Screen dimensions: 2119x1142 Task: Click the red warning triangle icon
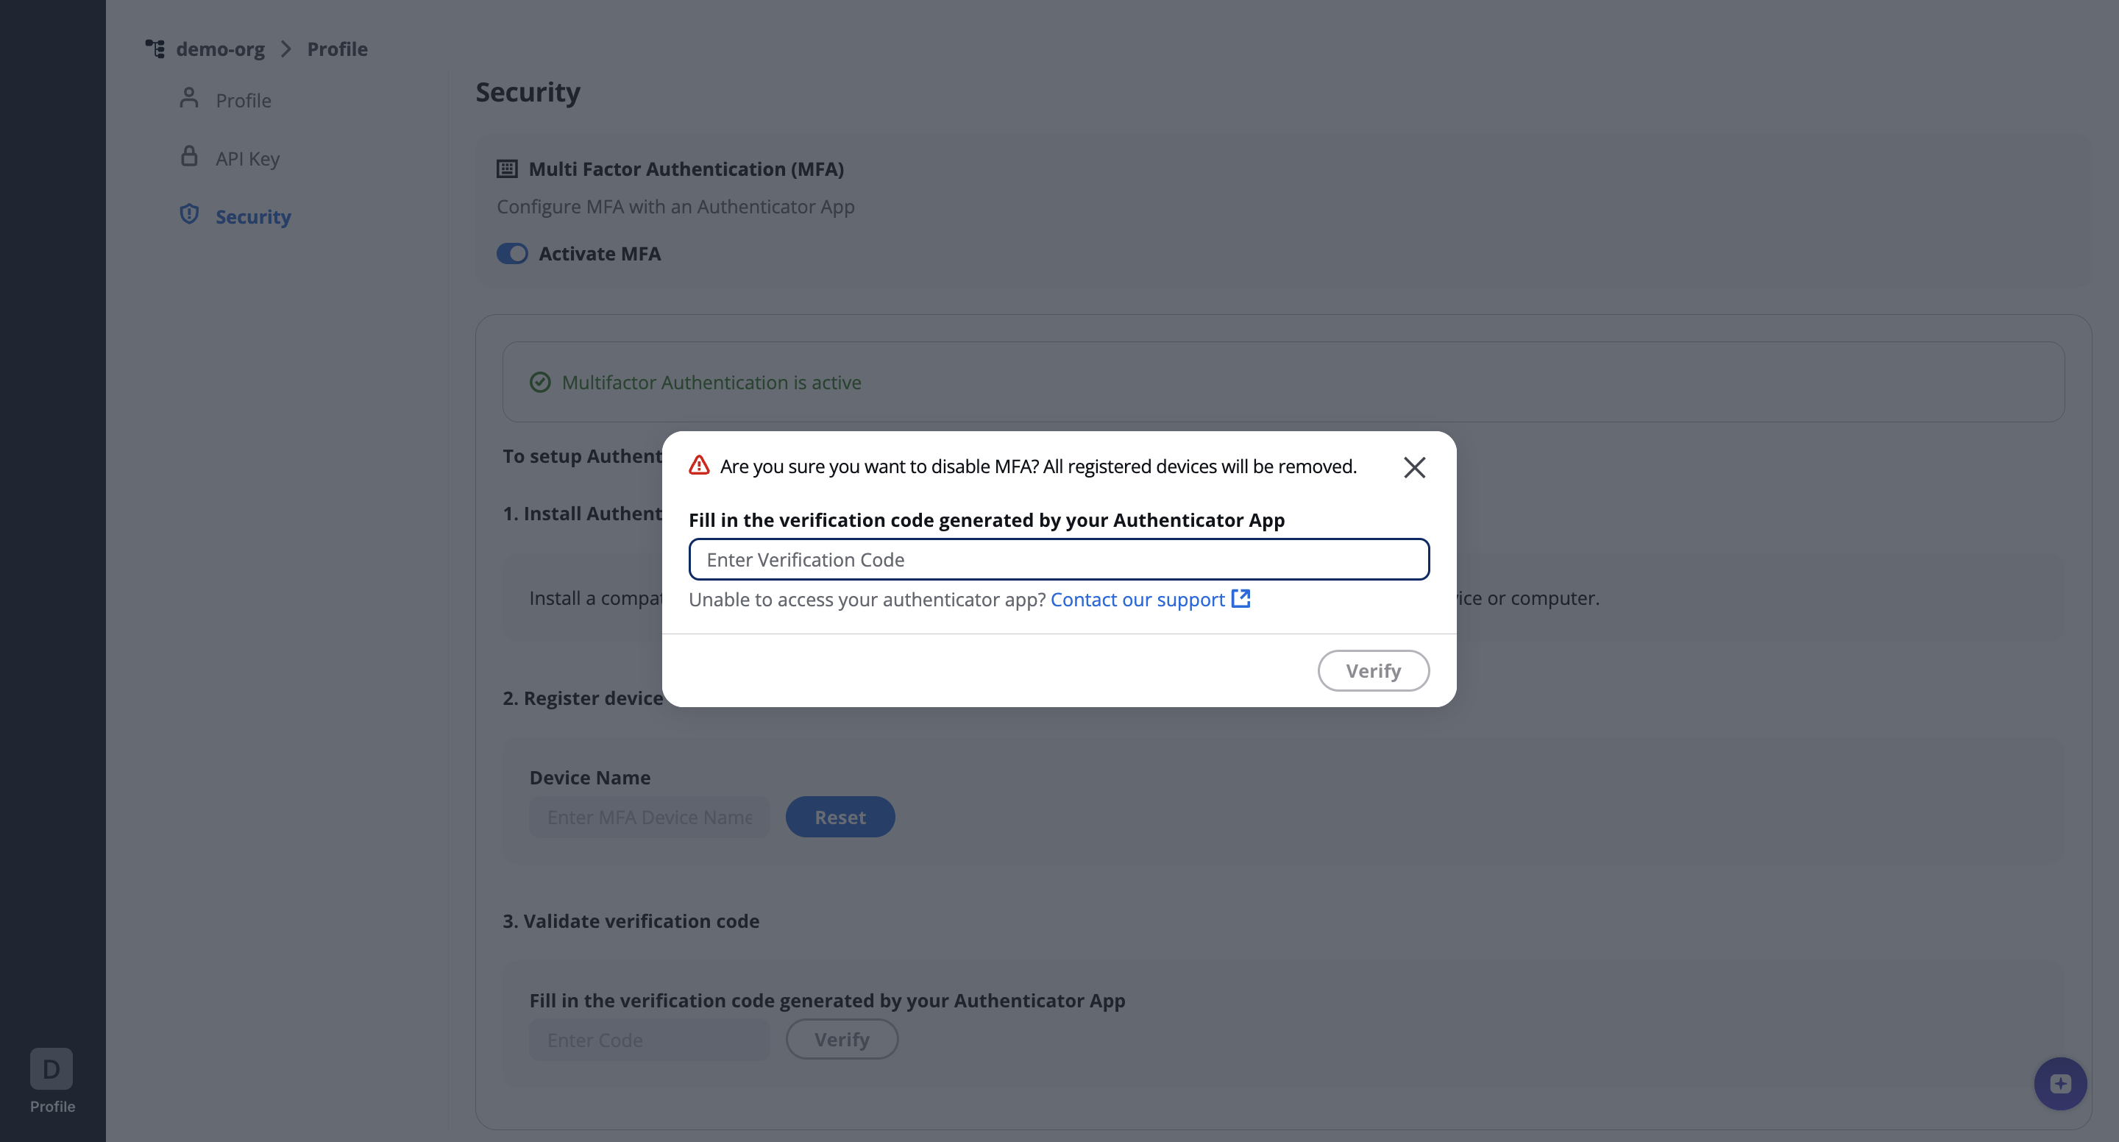(699, 466)
